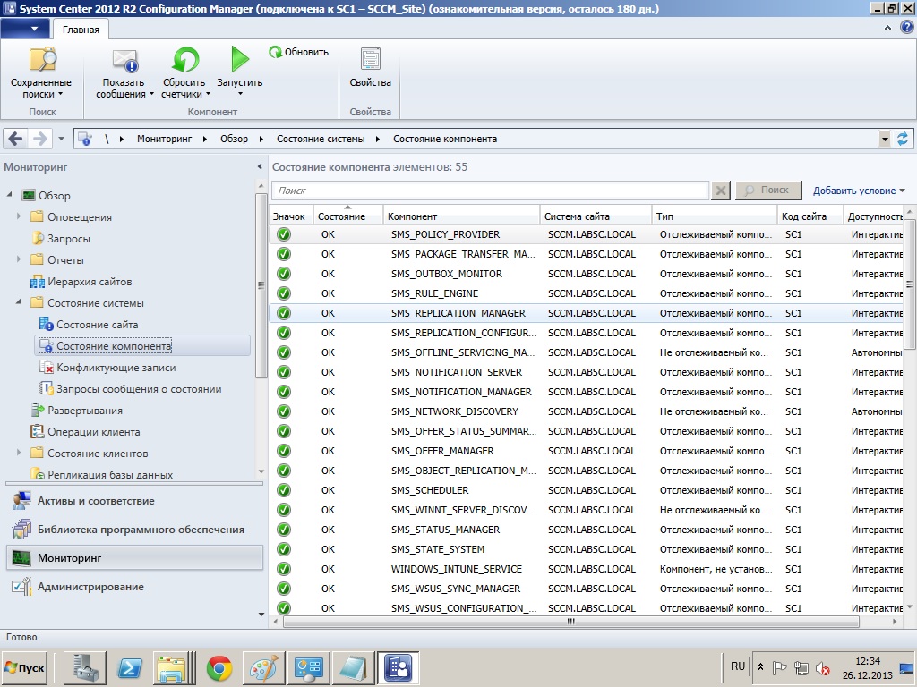
Task: Open the Главная ribbon tab
Action: [x=81, y=30]
